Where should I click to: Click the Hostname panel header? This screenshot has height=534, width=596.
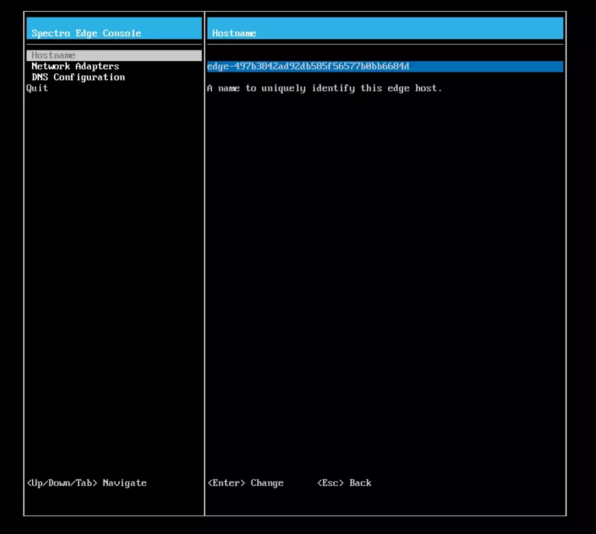pos(385,28)
